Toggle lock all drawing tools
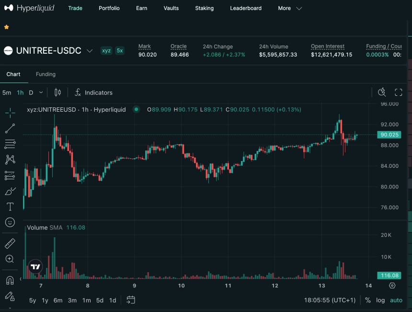Image resolution: width=412 pixels, height=312 pixels. (x=10, y=296)
